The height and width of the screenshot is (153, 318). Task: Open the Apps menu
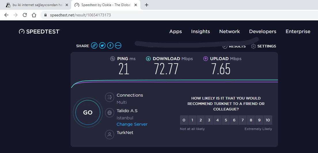176,32
